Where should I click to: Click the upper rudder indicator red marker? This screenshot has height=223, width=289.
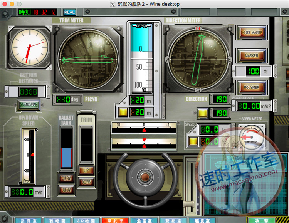pos(144,130)
